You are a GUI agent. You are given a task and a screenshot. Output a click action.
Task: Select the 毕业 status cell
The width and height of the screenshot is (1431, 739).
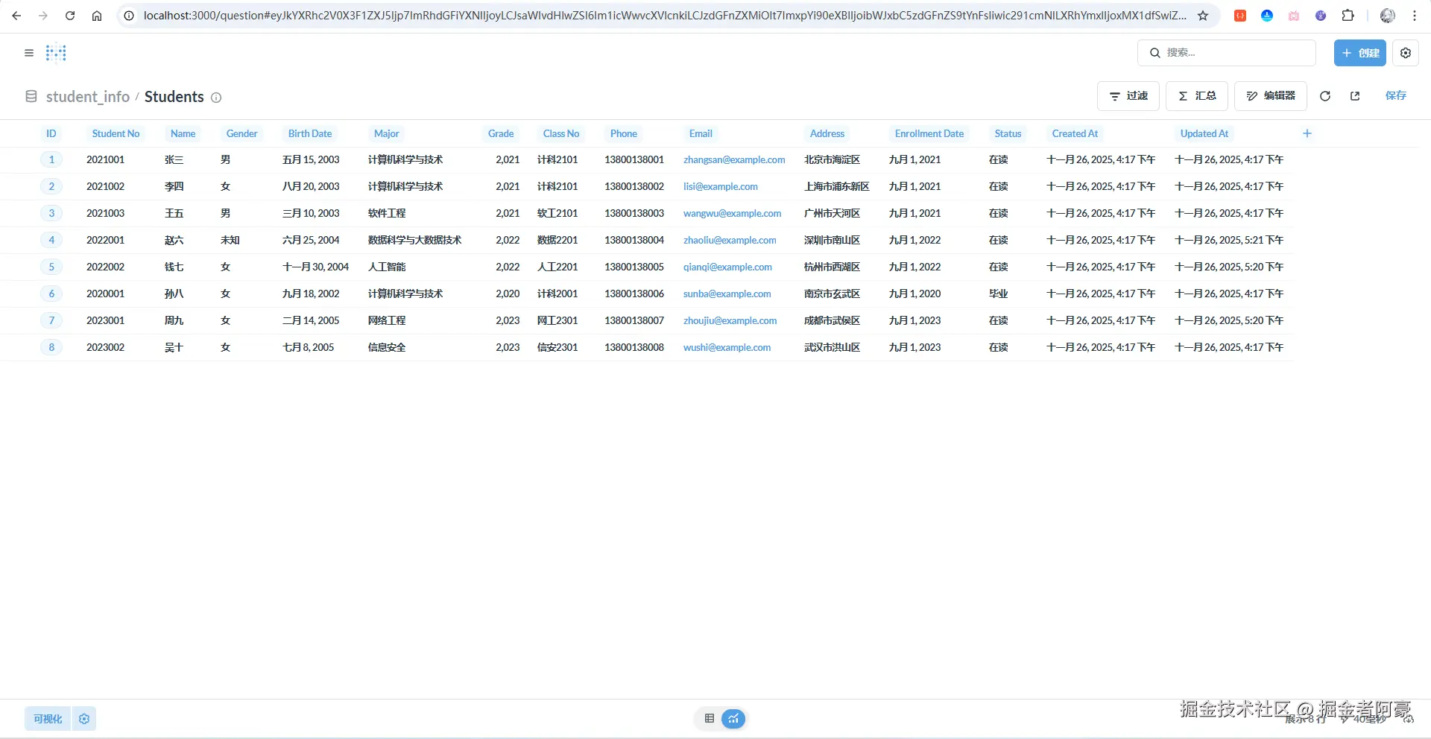coord(999,294)
